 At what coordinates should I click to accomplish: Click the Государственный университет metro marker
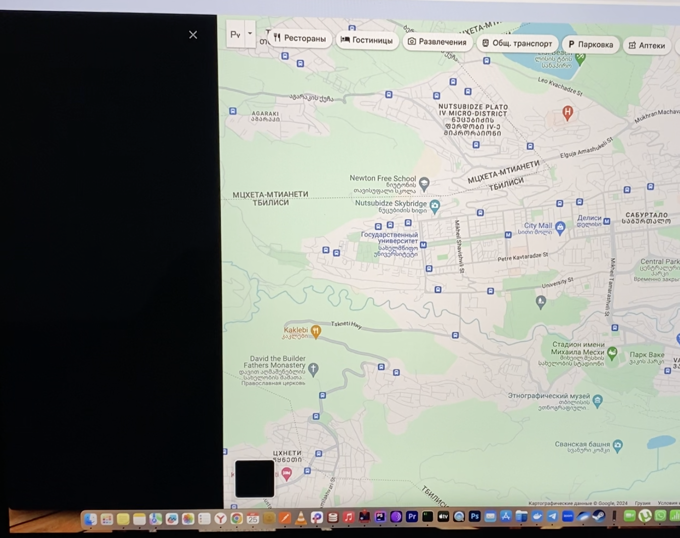click(423, 245)
